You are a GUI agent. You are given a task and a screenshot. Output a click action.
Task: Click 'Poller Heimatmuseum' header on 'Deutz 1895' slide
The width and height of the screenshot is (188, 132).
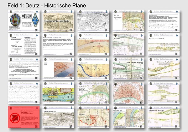[128, 35]
